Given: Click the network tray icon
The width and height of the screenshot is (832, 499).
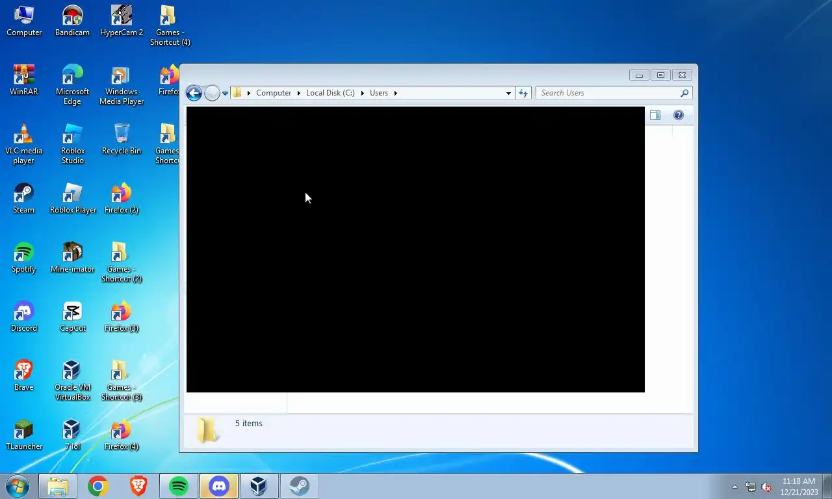Looking at the screenshot, I should click(751, 487).
